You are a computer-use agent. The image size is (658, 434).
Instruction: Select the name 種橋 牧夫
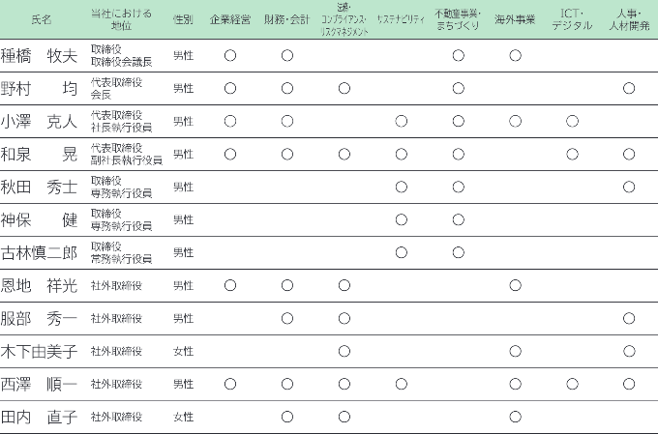tap(39, 55)
